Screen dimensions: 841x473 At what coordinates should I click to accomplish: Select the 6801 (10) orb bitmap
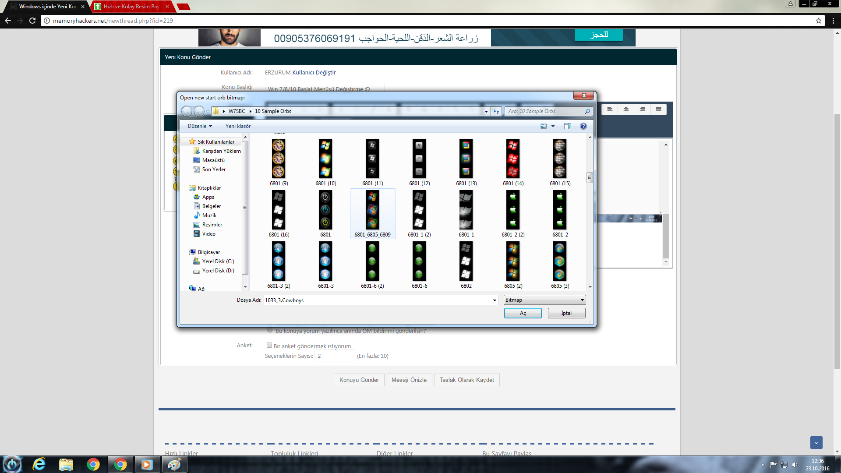pyautogui.click(x=325, y=162)
